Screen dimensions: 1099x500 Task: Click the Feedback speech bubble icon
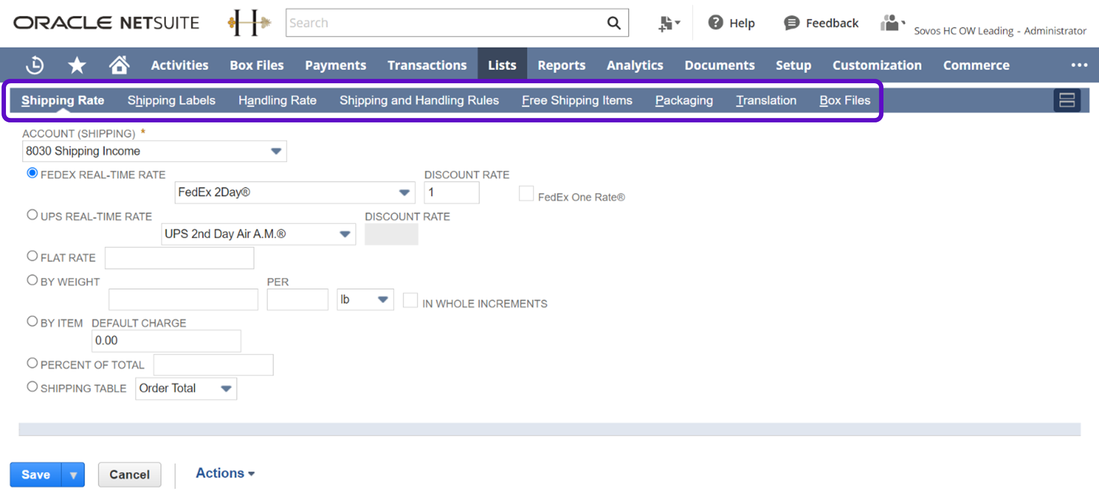tap(791, 23)
